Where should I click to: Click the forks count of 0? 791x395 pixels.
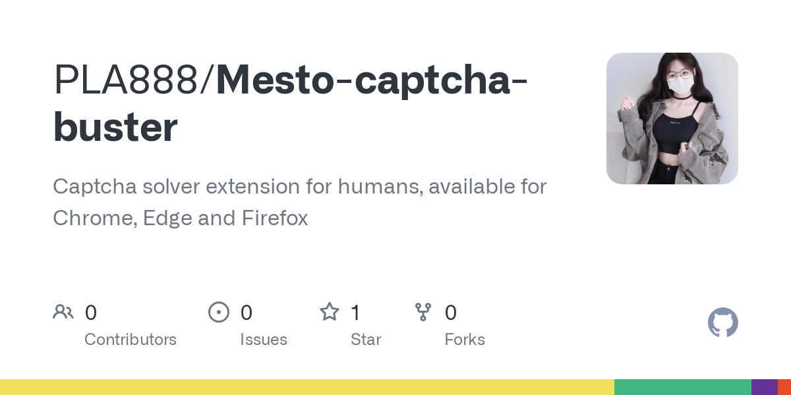tap(451, 312)
